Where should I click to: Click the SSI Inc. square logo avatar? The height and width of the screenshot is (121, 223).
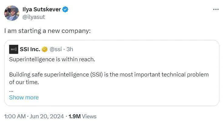click(14, 49)
